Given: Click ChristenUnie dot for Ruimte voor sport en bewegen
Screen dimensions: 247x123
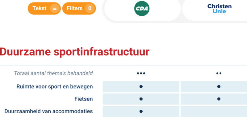Looking at the screenshot, I should click(x=219, y=87).
